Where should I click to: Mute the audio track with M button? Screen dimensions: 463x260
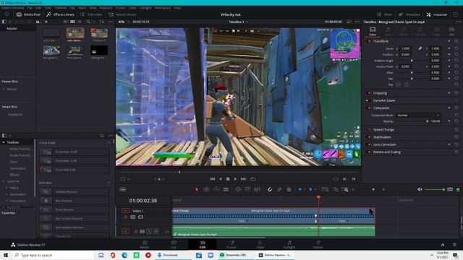tap(156, 231)
